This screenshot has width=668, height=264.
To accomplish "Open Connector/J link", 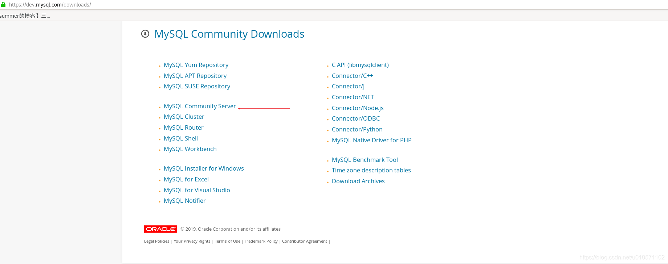I will [348, 86].
